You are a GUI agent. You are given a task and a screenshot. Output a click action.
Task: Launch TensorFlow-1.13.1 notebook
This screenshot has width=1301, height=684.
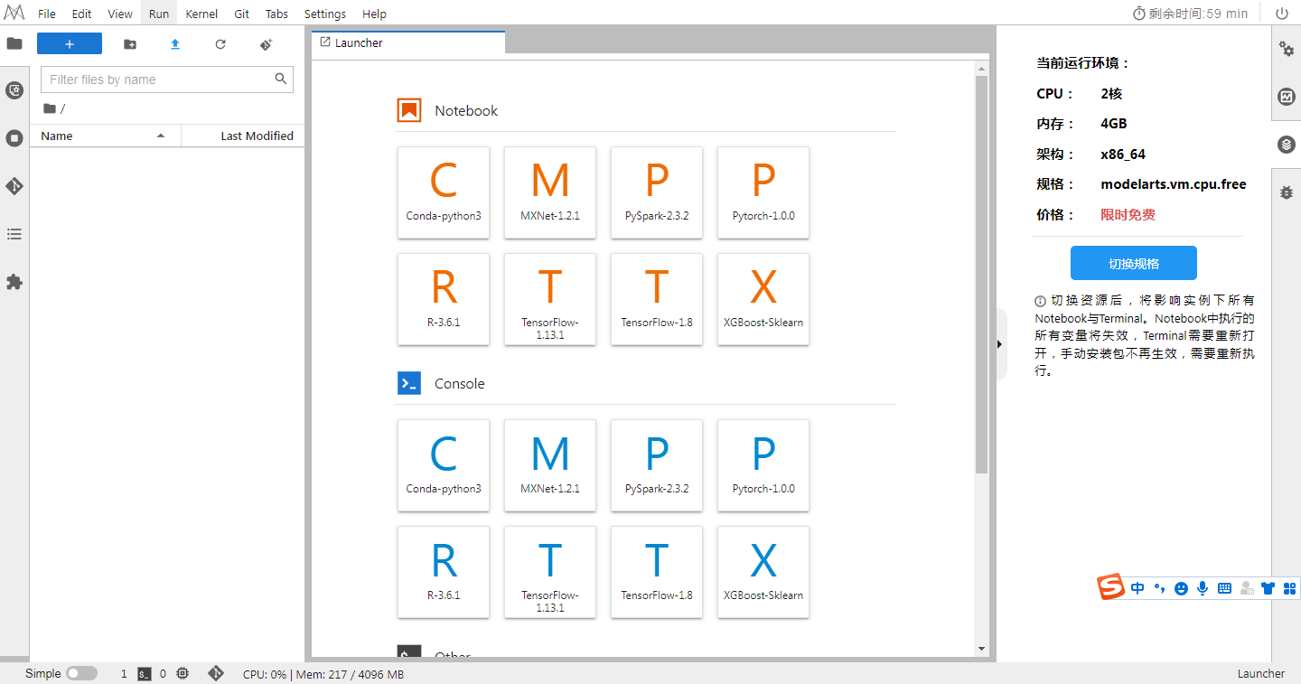550,299
